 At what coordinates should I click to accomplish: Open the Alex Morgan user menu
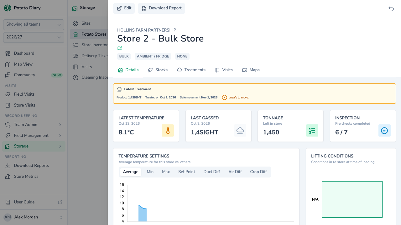(34, 217)
